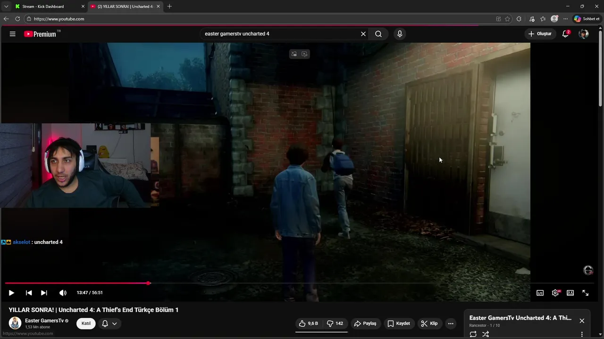
Task: Create a clip with Klip
Action: (429, 323)
